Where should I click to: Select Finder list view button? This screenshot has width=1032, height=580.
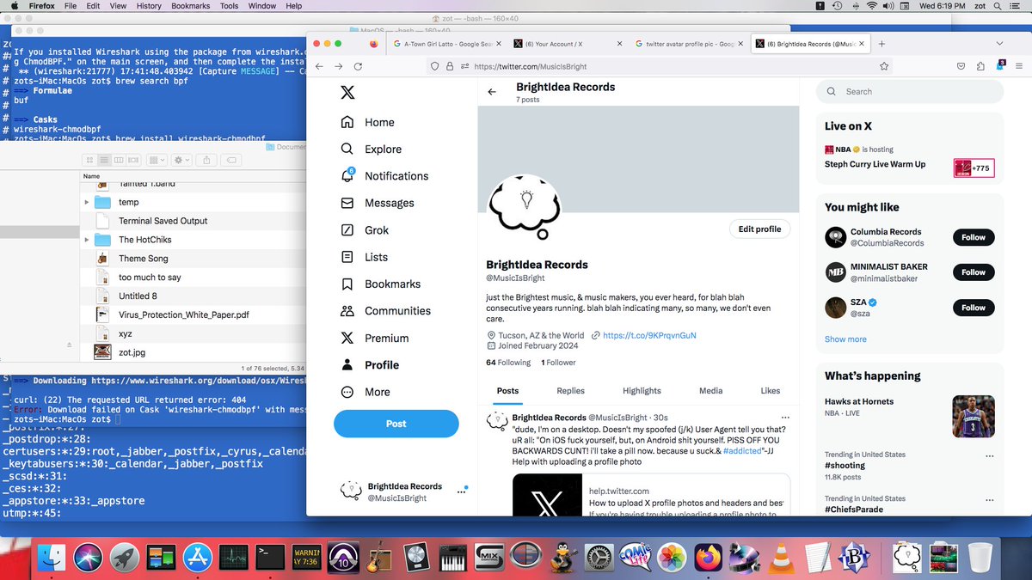tap(104, 160)
